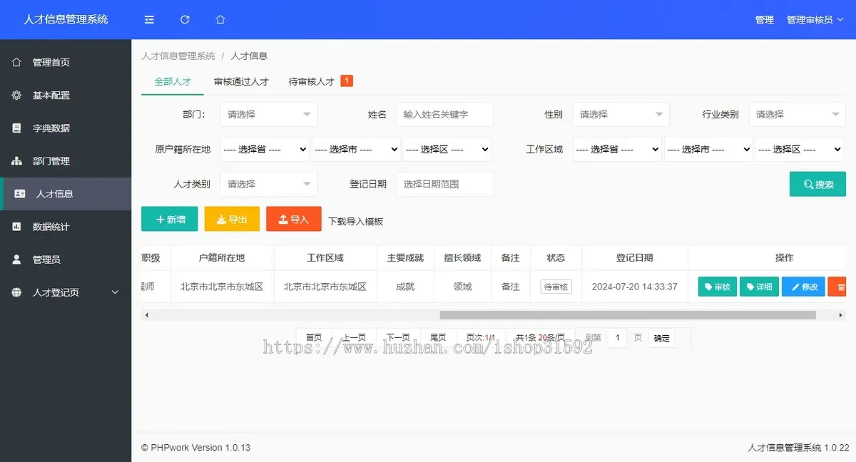The width and height of the screenshot is (856, 462).
Task: Open 基本配置 in the sidebar
Action: click(x=66, y=95)
